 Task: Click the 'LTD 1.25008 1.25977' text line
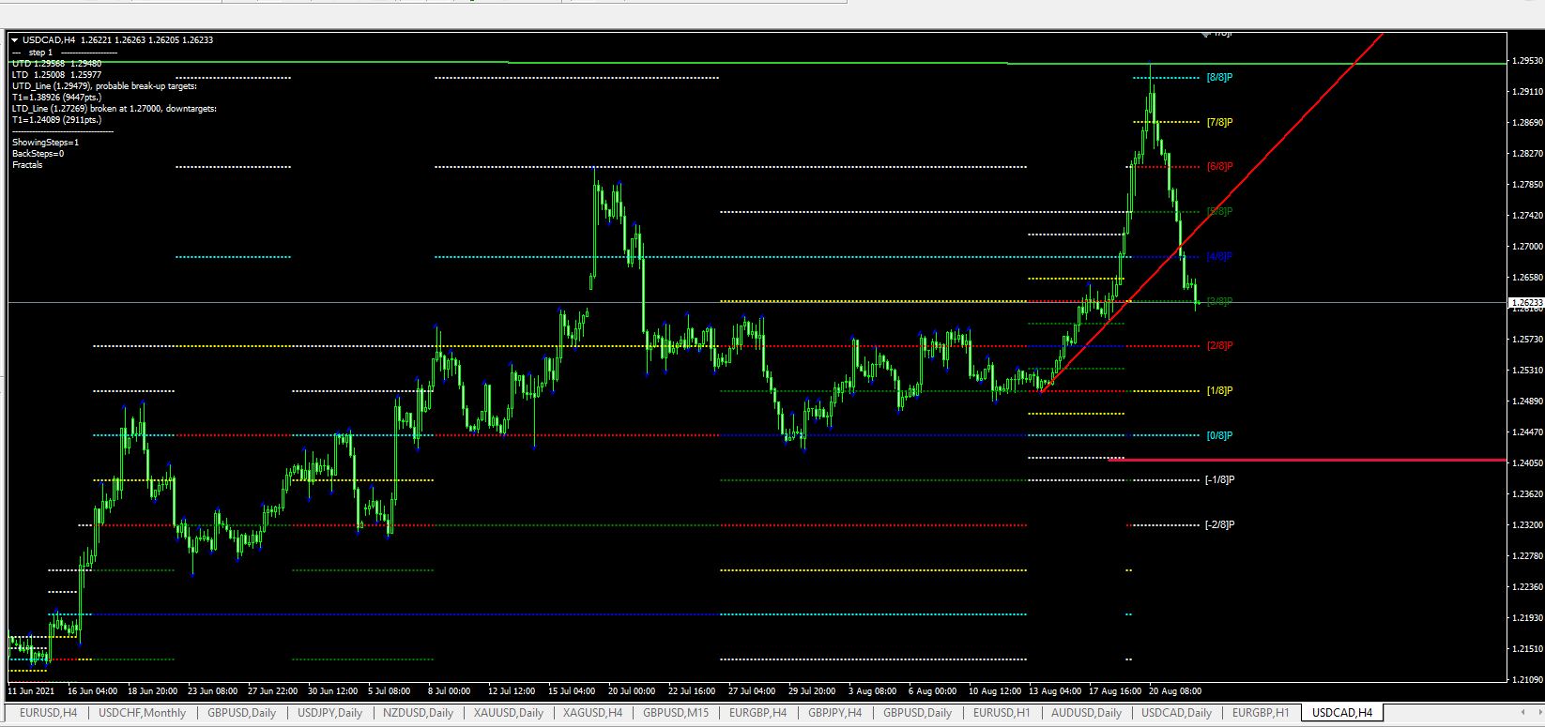56,75
